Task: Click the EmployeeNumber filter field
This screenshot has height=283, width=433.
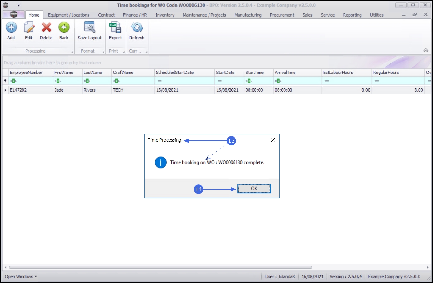Action: pos(31,81)
